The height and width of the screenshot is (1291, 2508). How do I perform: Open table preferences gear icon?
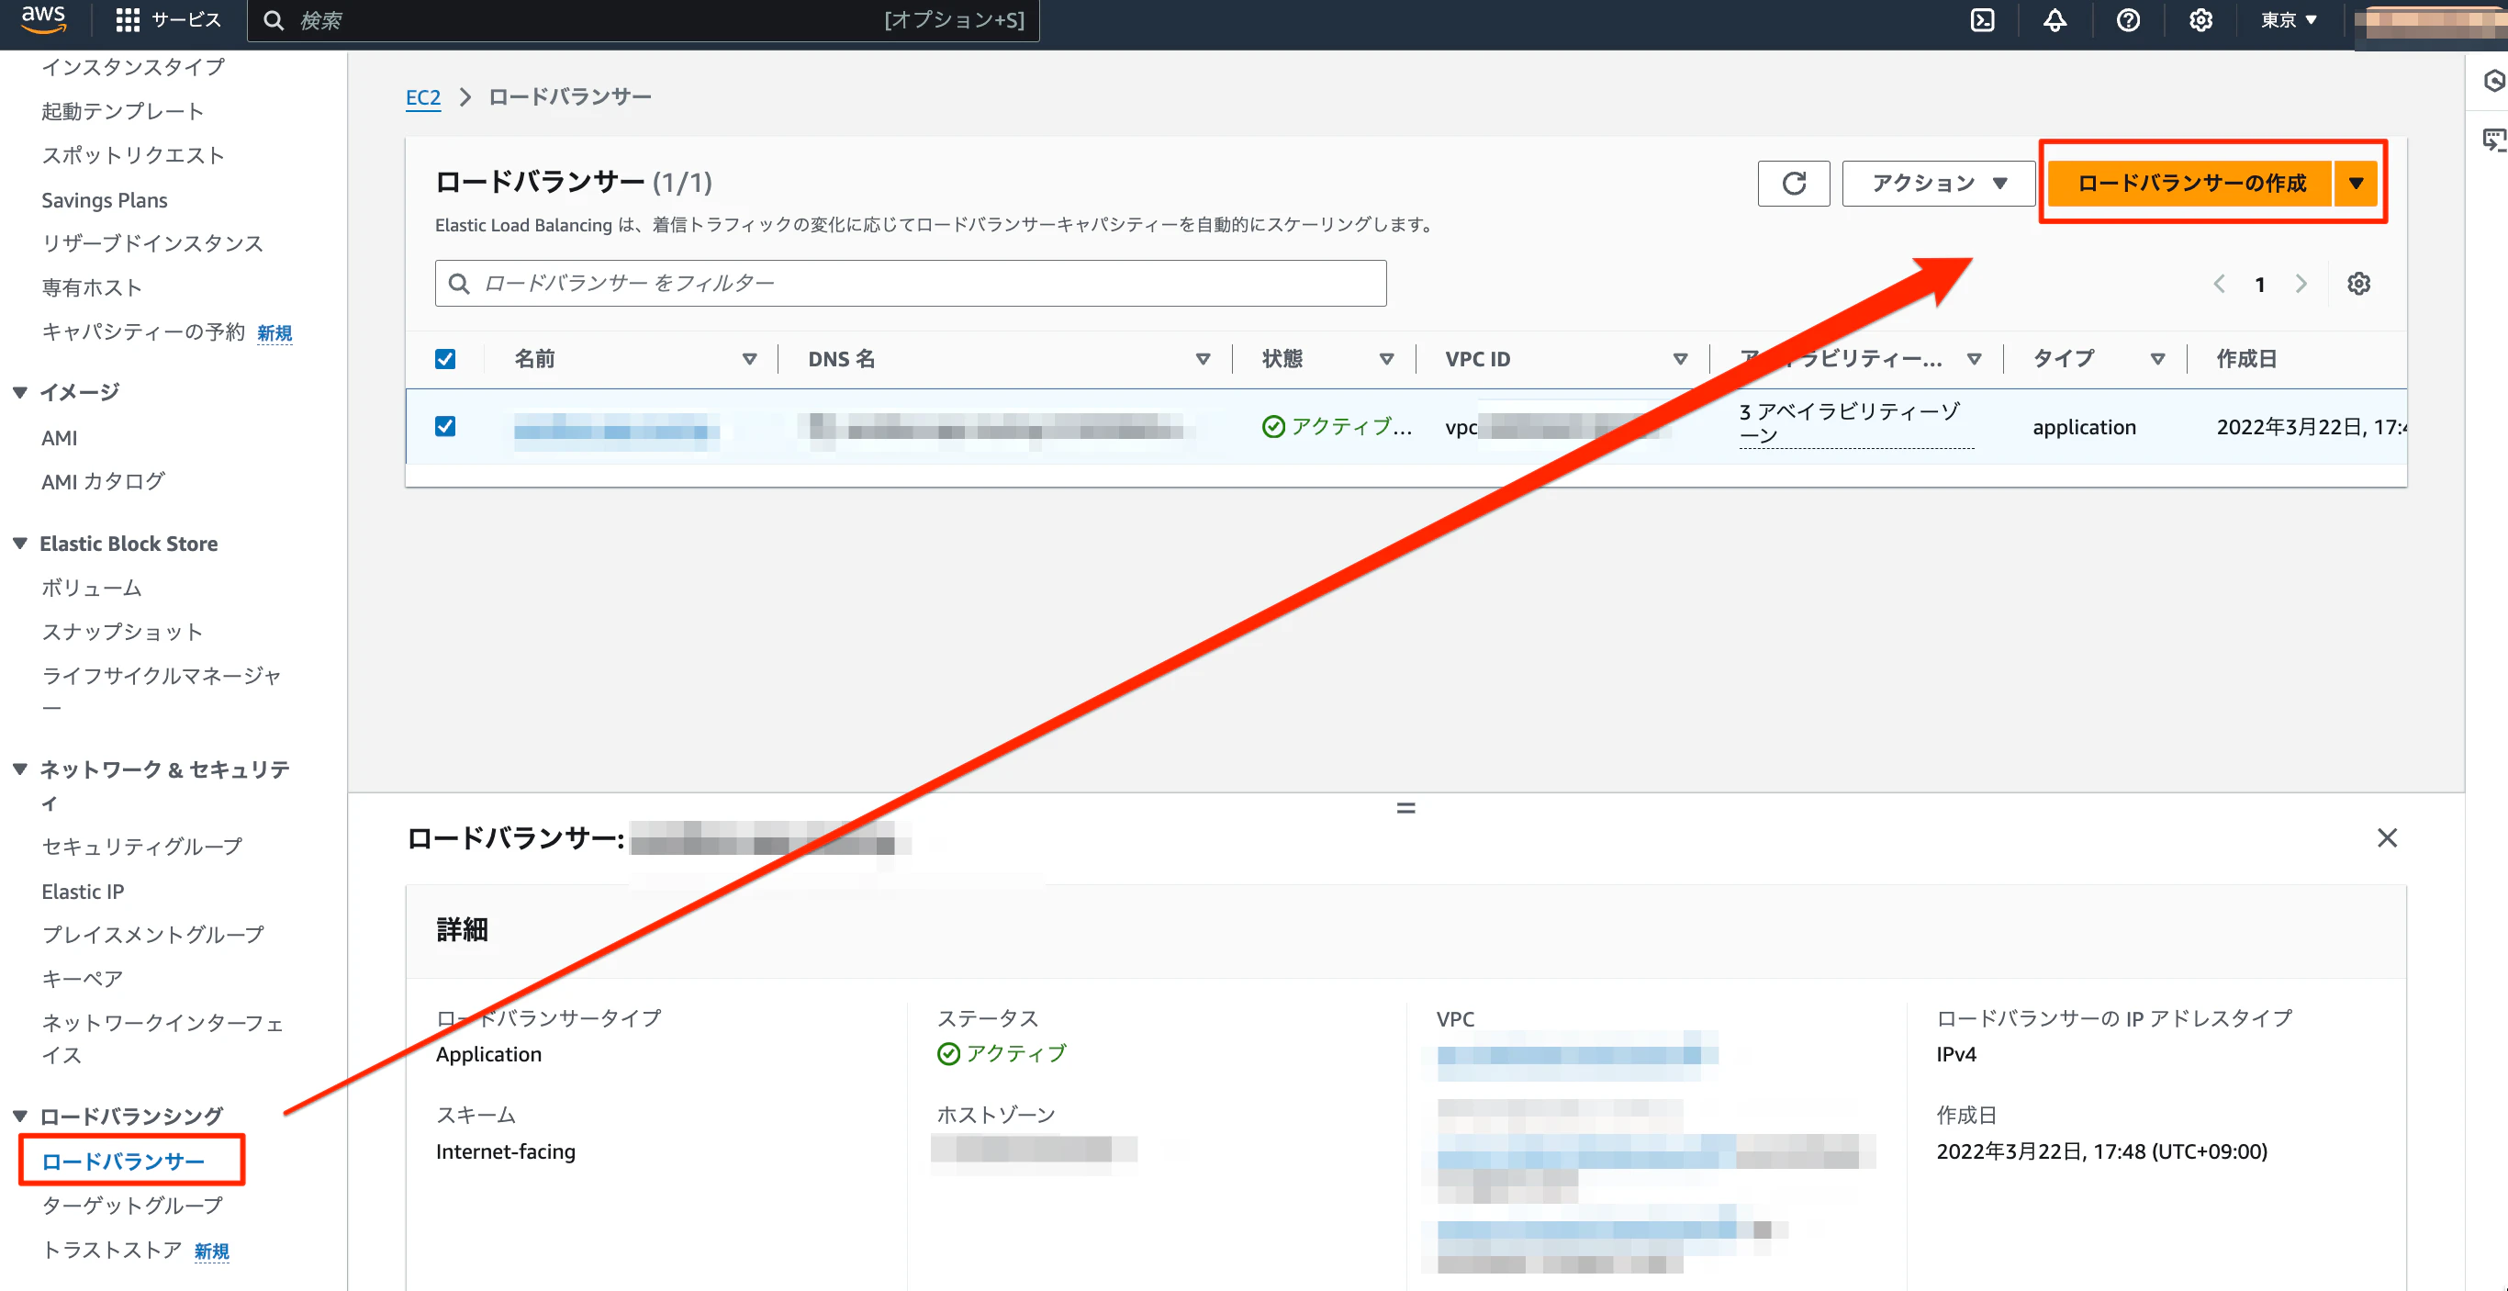2358,284
